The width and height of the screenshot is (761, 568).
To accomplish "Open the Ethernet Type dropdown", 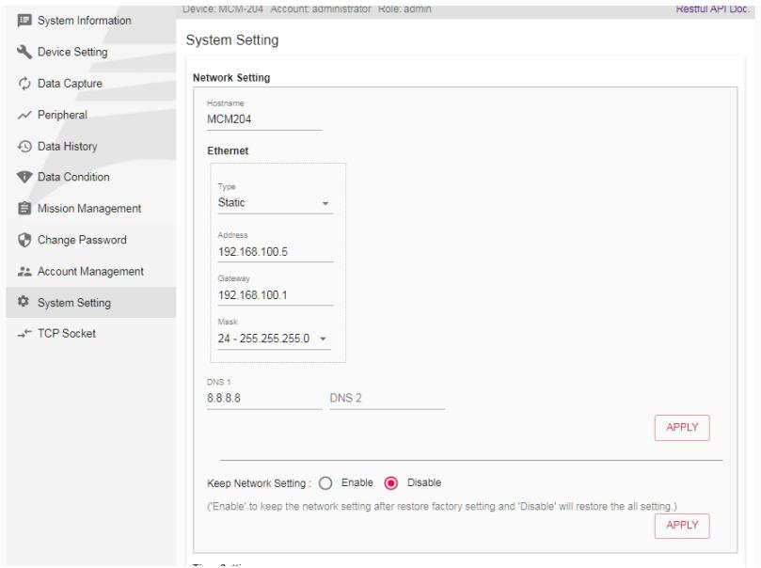I will tap(276, 203).
